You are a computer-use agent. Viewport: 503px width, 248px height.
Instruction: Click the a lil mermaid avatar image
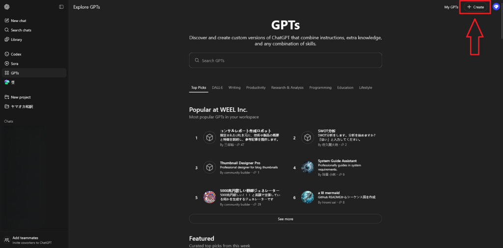coord(307,197)
